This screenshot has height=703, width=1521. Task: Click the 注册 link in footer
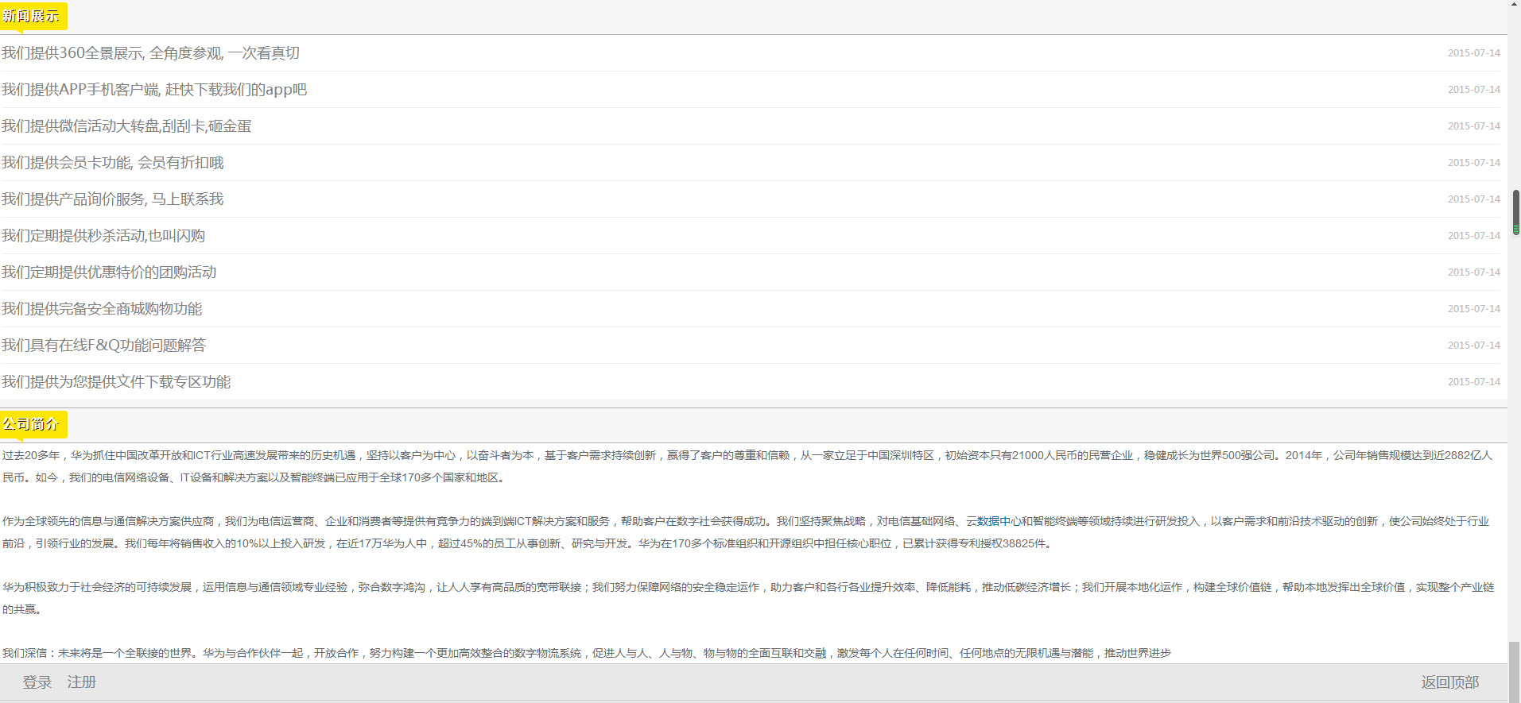(x=82, y=682)
